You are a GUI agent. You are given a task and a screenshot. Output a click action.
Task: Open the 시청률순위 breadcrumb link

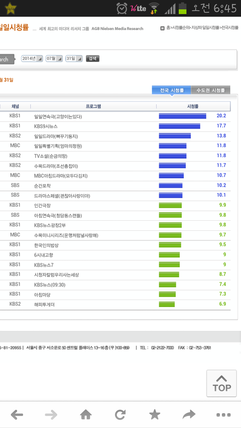(180, 28)
